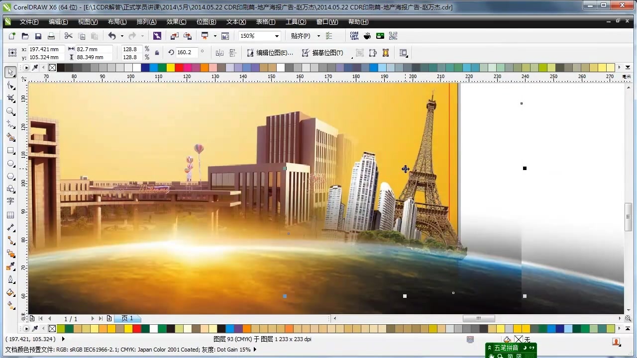Select the Freehand drawing tool
Screen dimensions: 637x358
point(10,124)
